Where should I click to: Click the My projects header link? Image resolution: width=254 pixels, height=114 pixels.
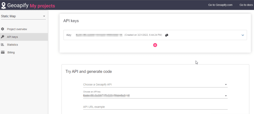(43, 6)
